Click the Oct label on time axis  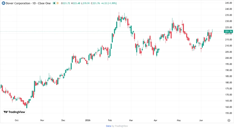point(17,120)
